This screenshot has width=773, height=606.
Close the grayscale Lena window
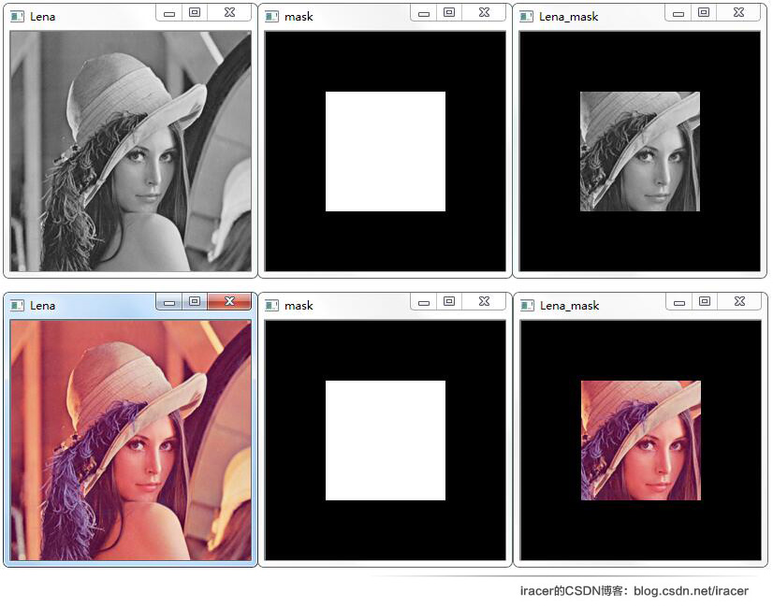[x=229, y=13]
